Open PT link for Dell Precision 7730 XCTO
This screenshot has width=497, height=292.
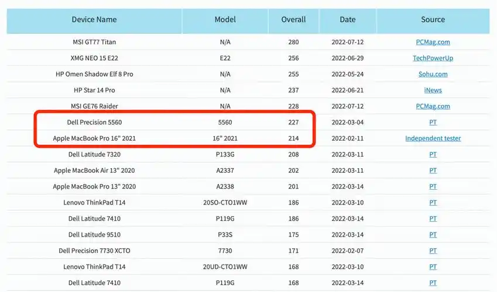[433, 251]
